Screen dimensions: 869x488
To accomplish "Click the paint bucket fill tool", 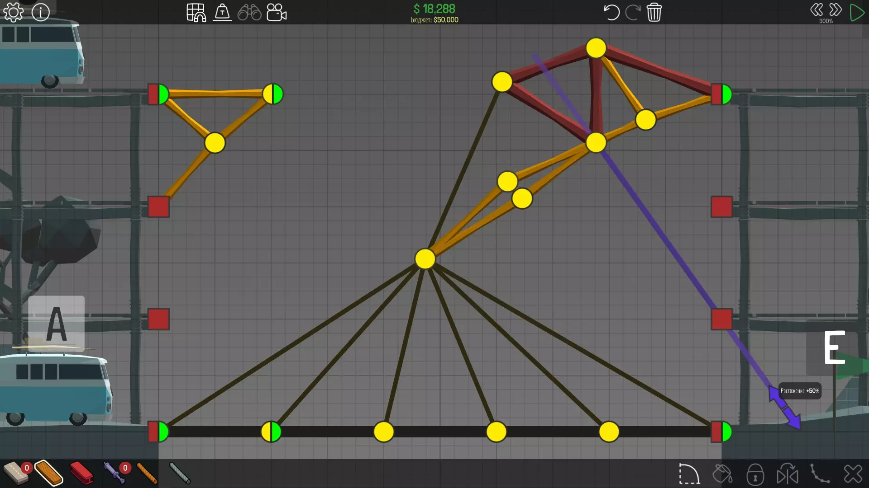I will pos(722,474).
